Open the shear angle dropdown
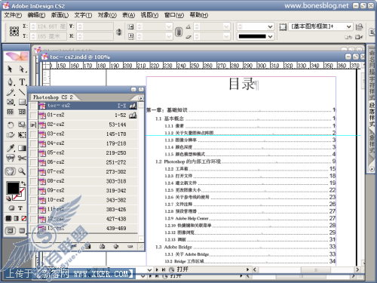This screenshot has width=377, height=283. tap(226, 37)
